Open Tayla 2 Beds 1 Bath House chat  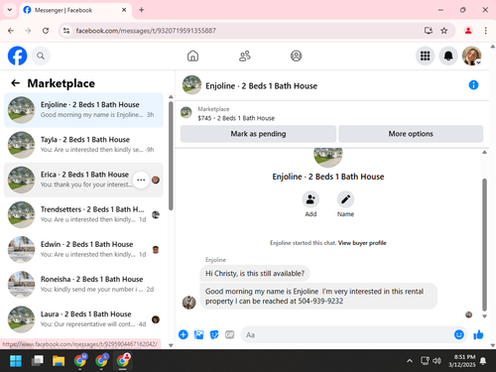click(x=83, y=145)
